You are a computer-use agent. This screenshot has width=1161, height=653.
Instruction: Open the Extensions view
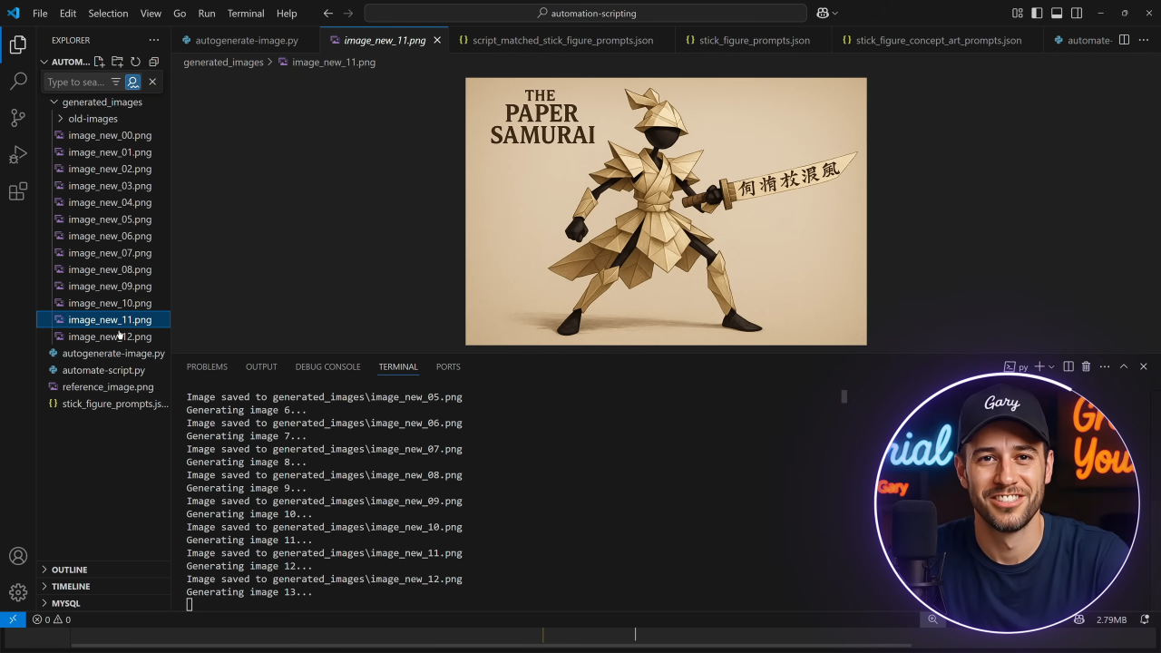tap(18, 191)
